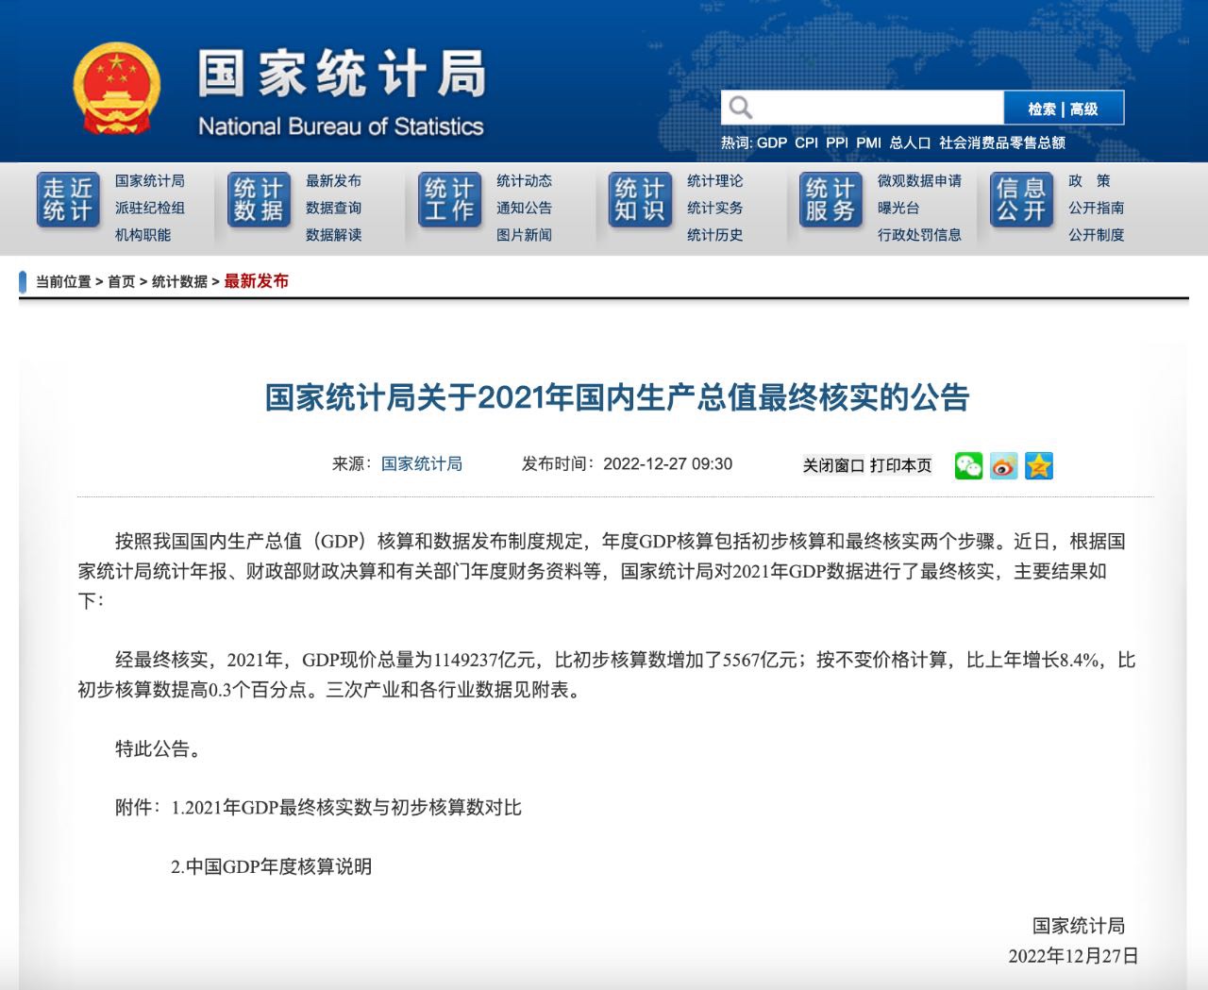Open 高级 advanced search

pyautogui.click(x=1084, y=109)
